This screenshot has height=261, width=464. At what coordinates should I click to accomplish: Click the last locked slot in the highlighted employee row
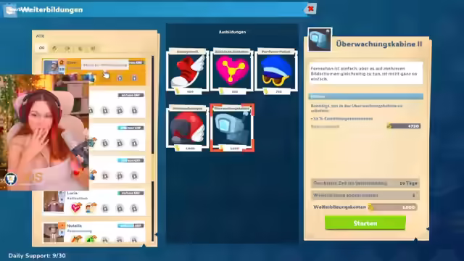point(134,78)
